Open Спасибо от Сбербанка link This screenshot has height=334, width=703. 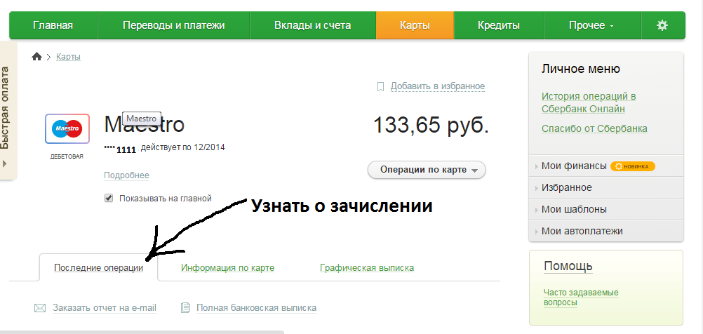(594, 128)
